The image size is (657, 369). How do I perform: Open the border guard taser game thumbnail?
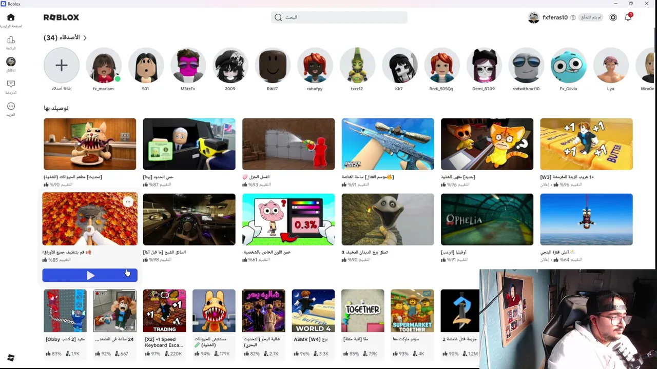point(189,144)
